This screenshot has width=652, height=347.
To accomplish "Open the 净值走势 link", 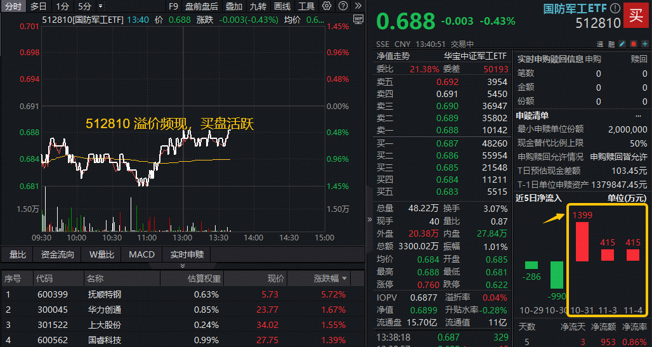I will (x=393, y=56).
